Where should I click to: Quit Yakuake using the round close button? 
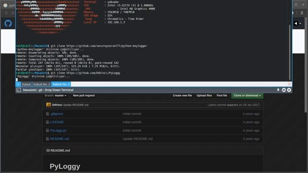[x=289, y=90]
